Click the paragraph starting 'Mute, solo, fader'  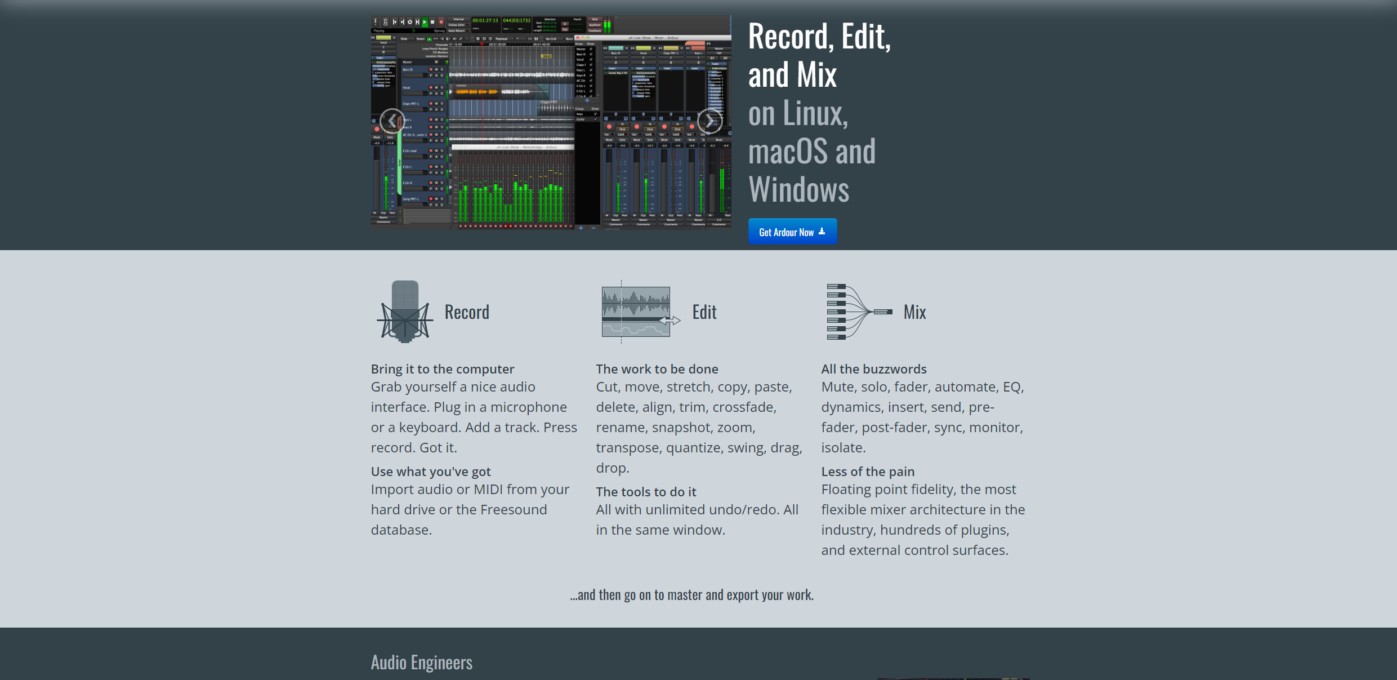(x=923, y=417)
